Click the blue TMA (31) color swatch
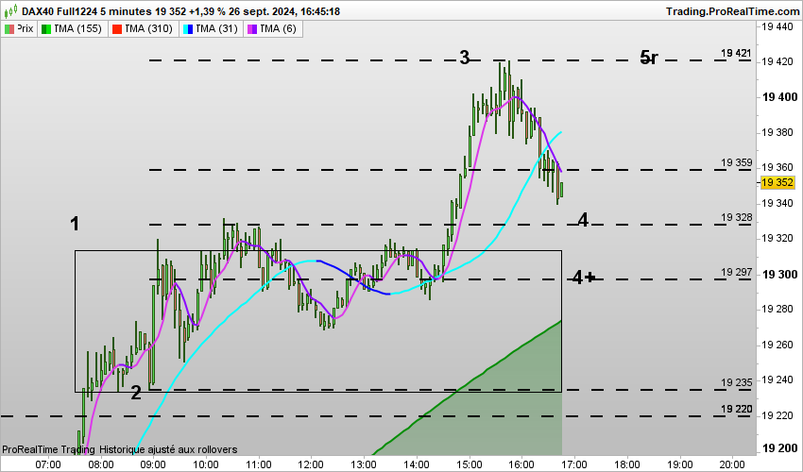This screenshot has width=803, height=472. pyautogui.click(x=187, y=29)
